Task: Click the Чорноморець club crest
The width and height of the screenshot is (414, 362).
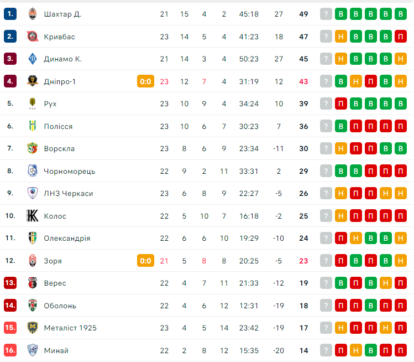Action: (x=33, y=171)
